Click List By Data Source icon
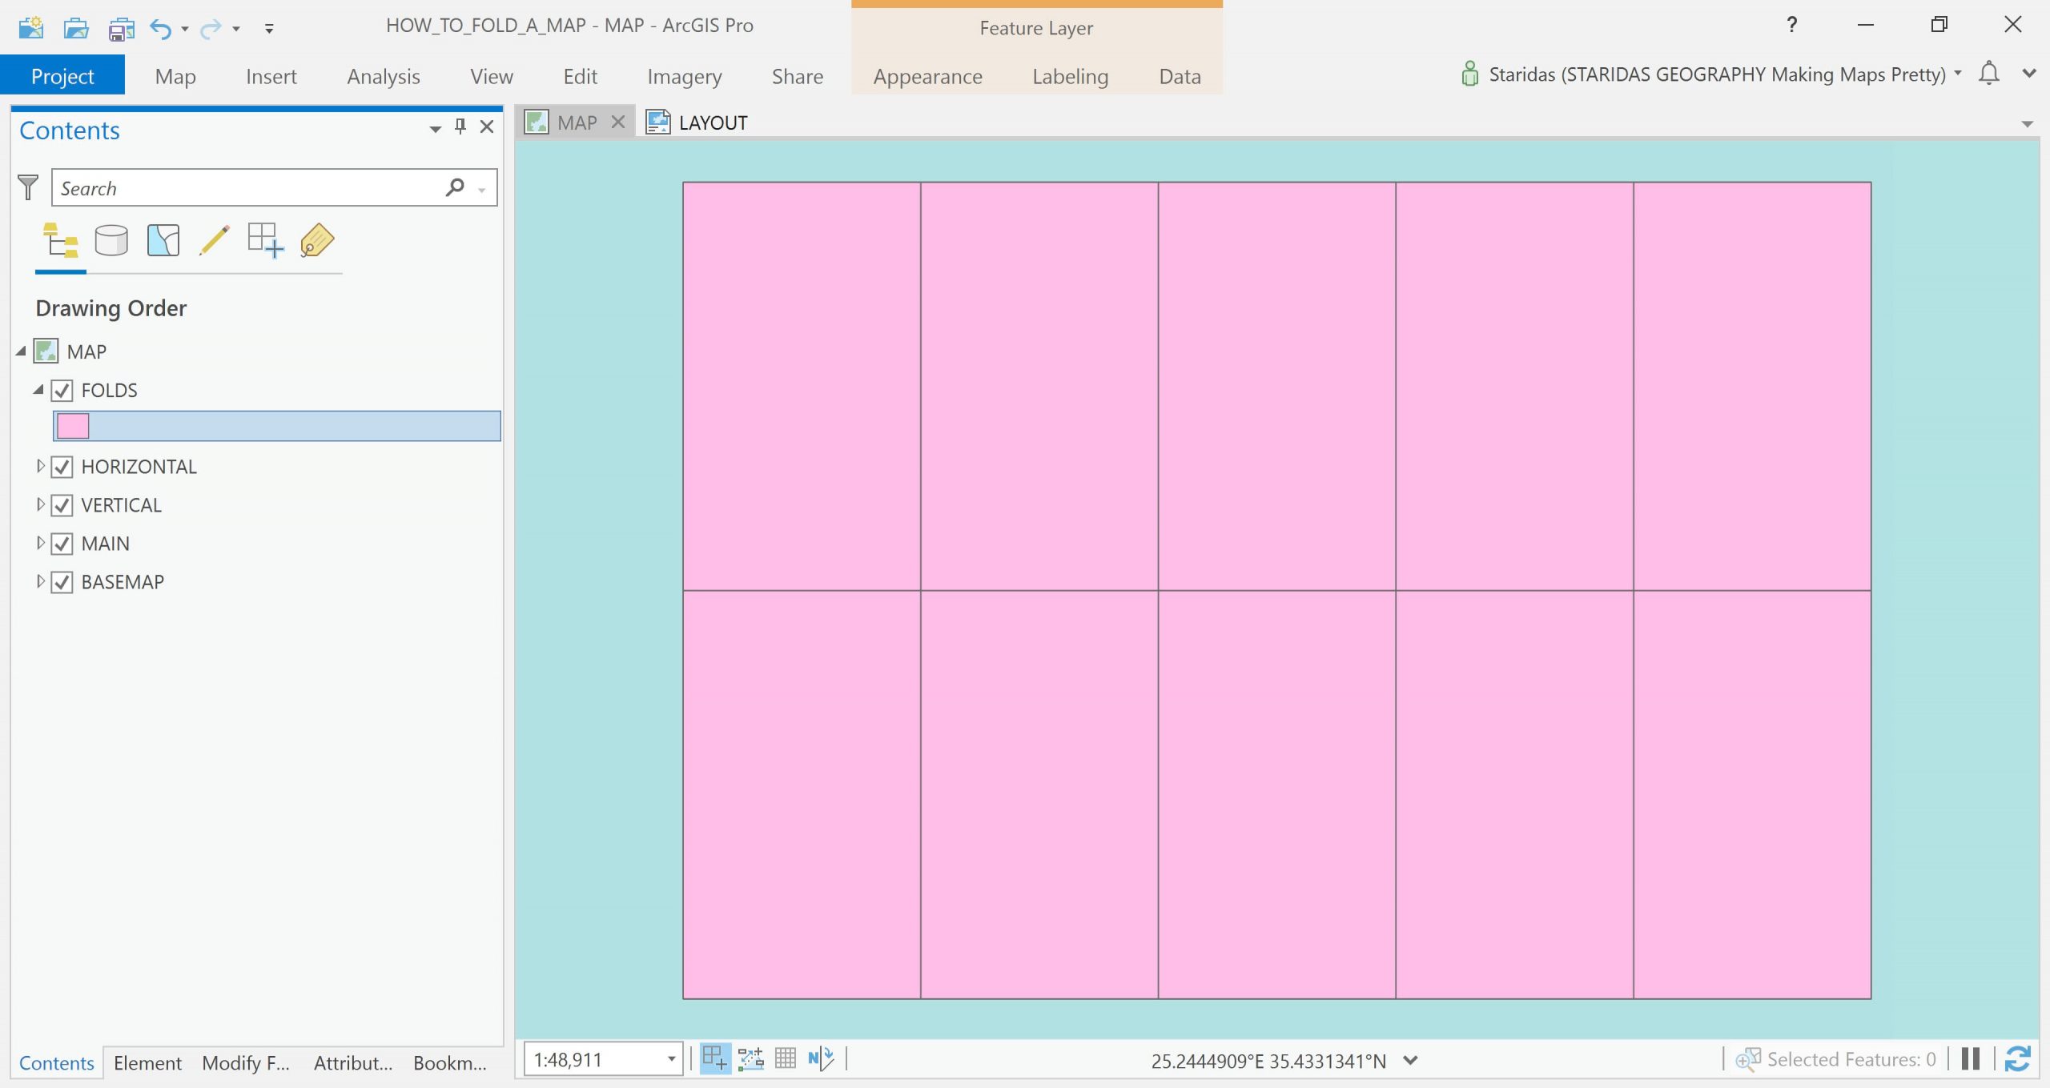Image resolution: width=2050 pixels, height=1088 pixels. (111, 240)
